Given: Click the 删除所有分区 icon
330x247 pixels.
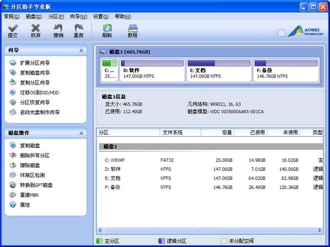Looking at the screenshot, I should pyautogui.click(x=13, y=155).
